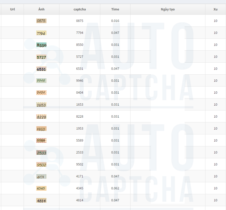Click the 0404 captcha image

[x=41, y=92]
